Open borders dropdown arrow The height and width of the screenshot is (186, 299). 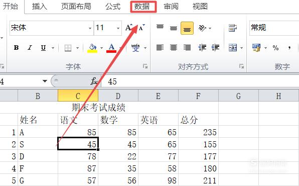point(77,48)
